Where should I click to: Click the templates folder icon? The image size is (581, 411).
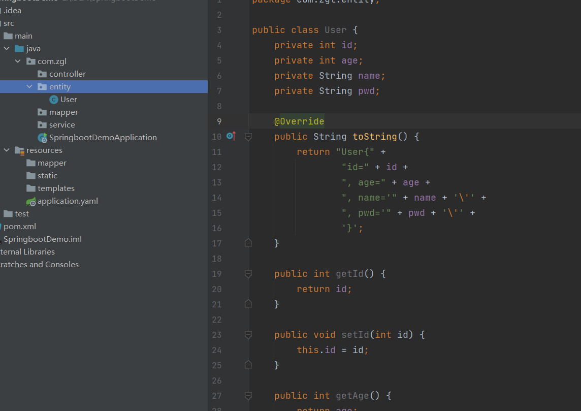[31, 188]
